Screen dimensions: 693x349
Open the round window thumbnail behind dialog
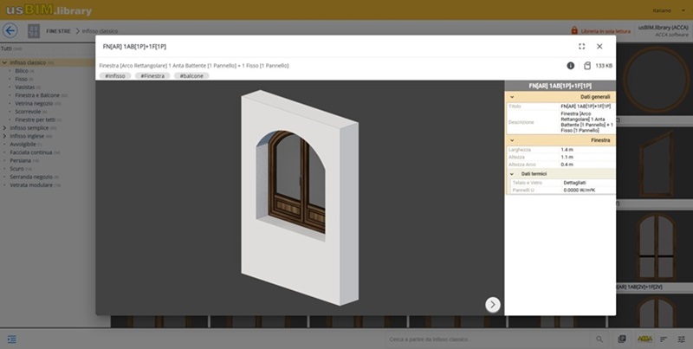(656, 80)
